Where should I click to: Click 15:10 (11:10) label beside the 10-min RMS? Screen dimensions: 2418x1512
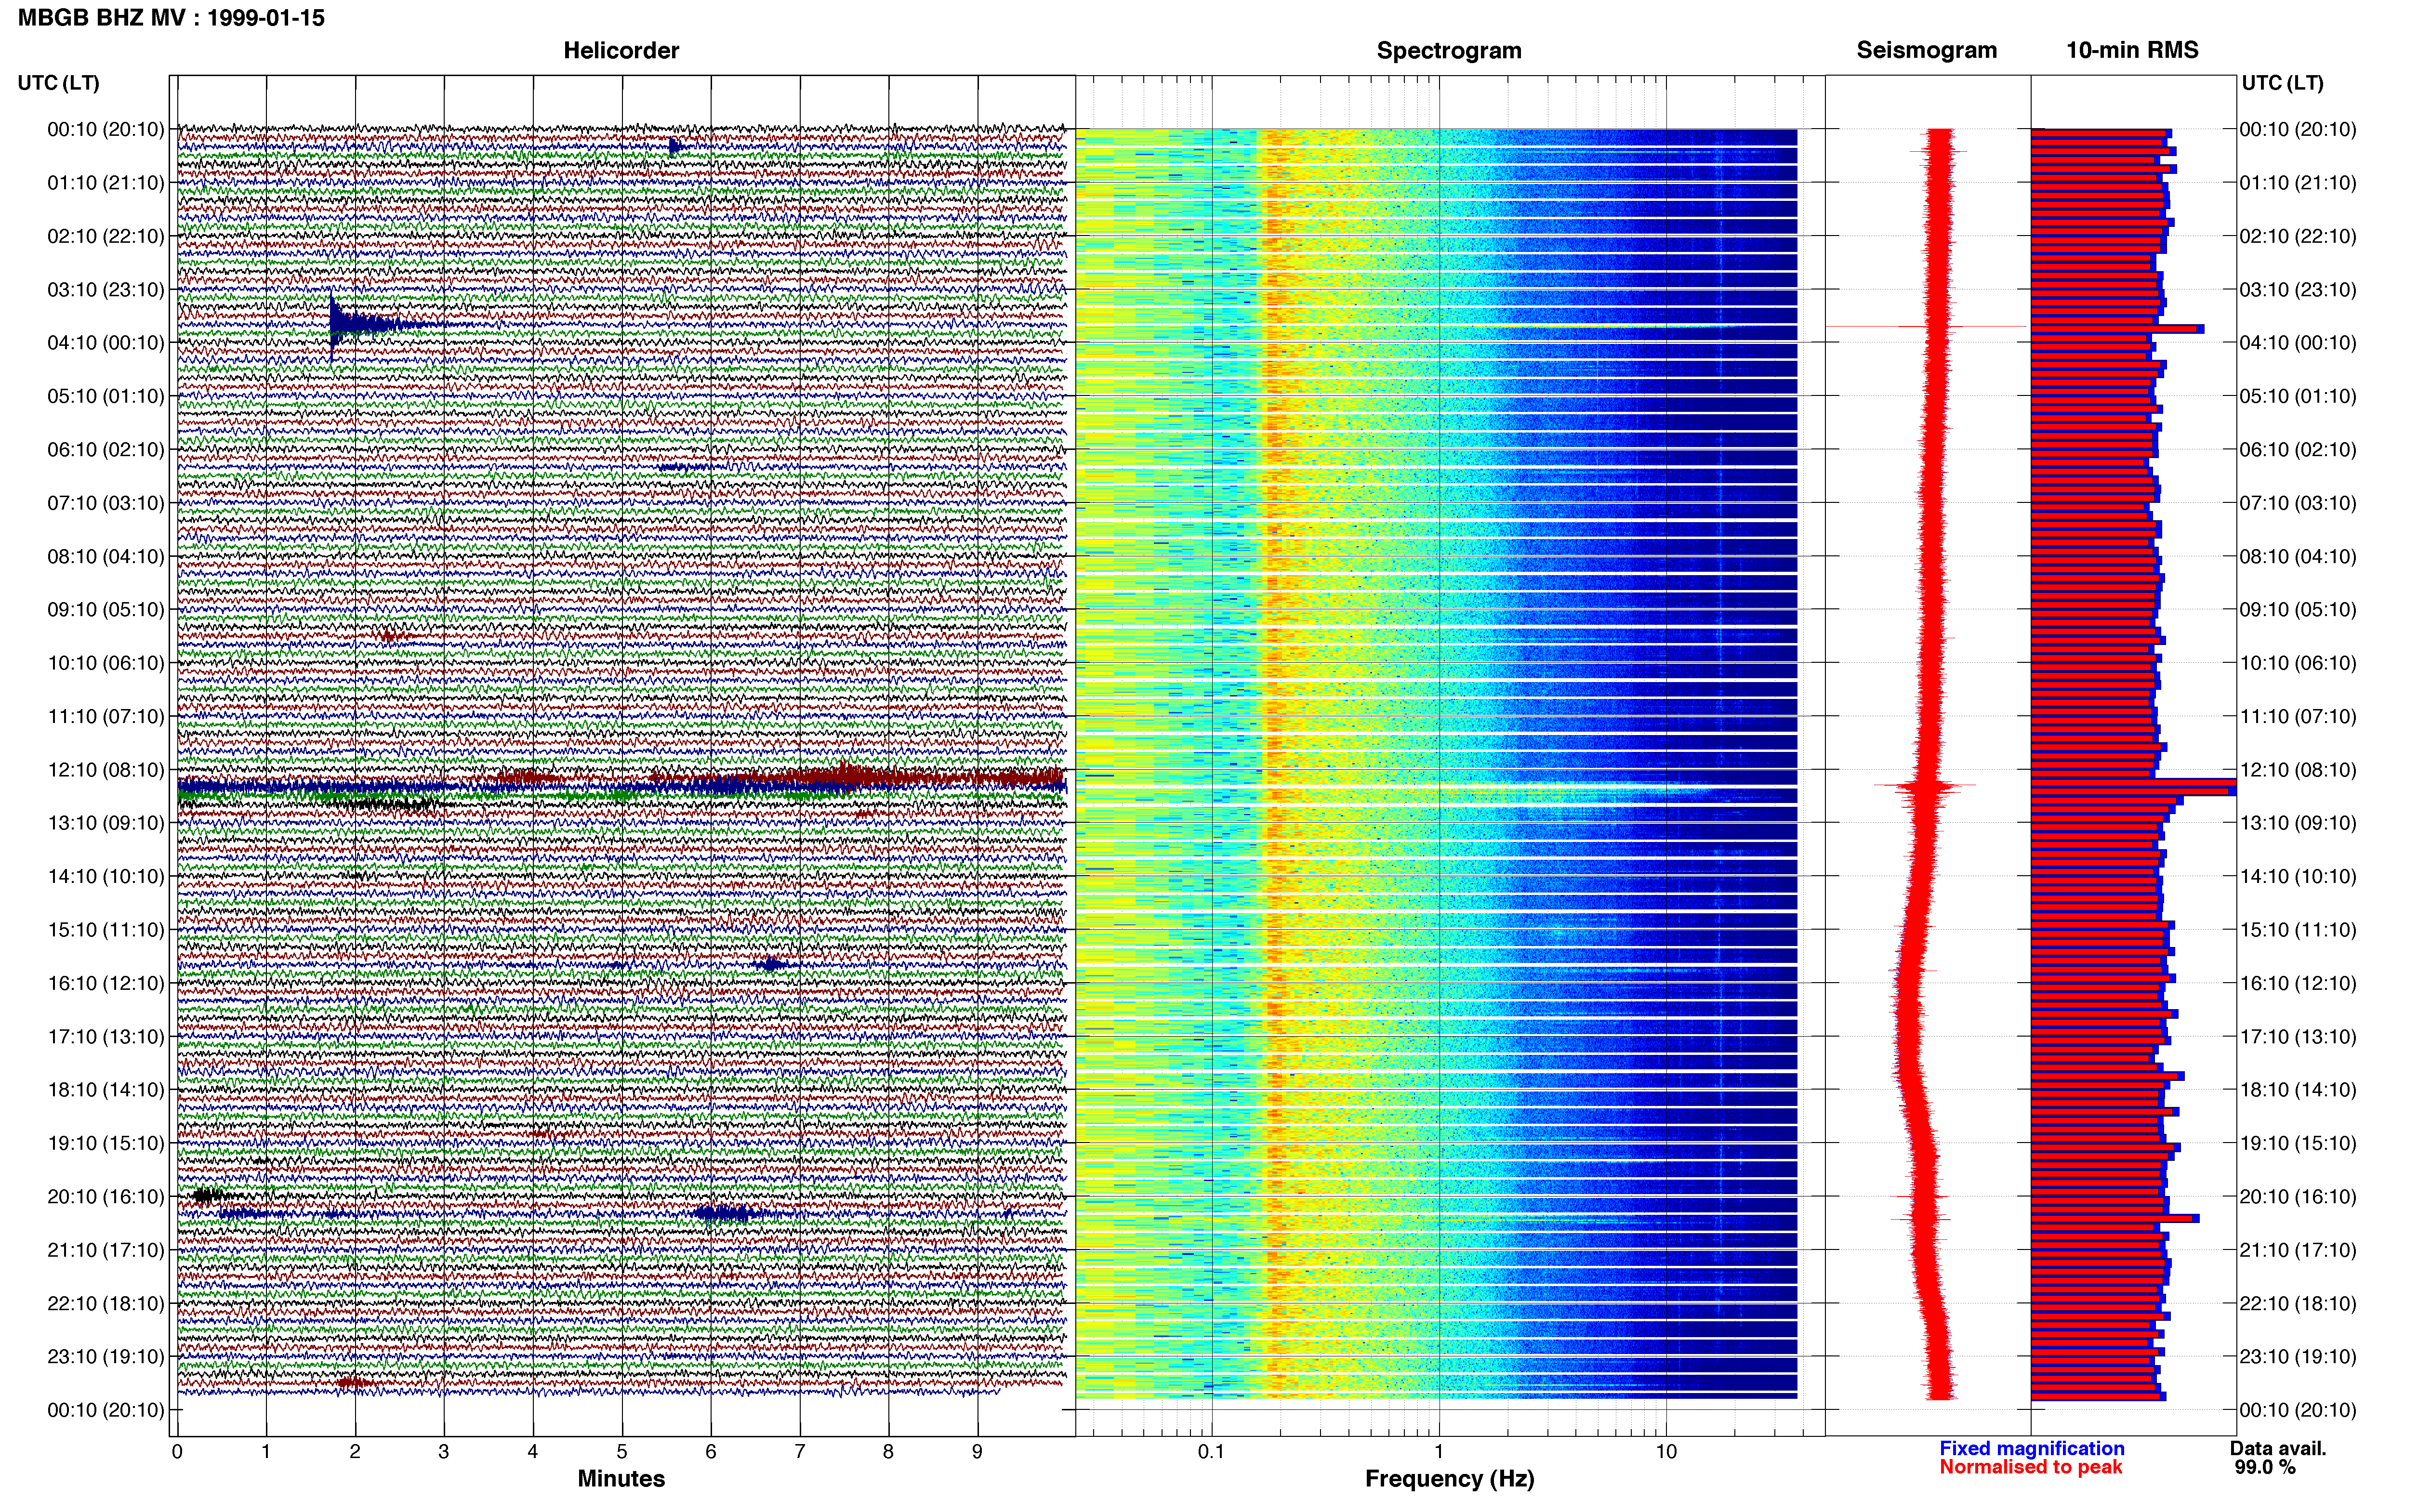click(x=2298, y=930)
